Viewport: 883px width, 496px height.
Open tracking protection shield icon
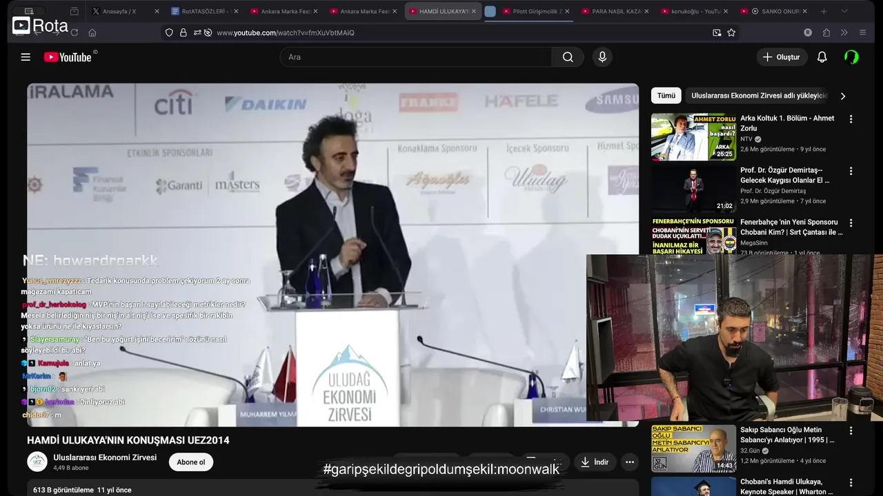coord(169,32)
